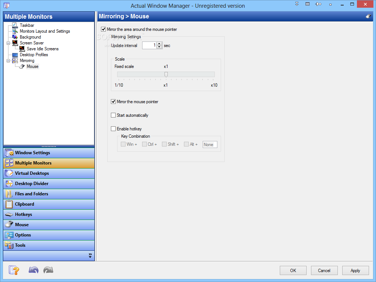The width and height of the screenshot is (376, 282).
Task: Open the Options section
Action: pos(49,235)
